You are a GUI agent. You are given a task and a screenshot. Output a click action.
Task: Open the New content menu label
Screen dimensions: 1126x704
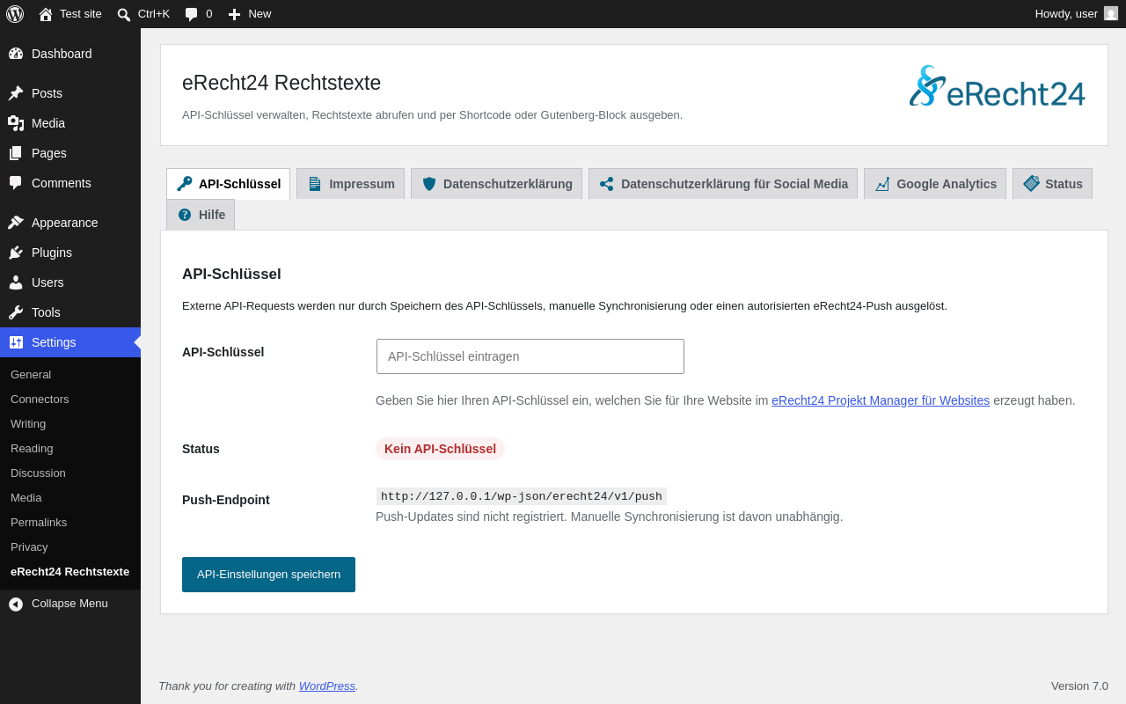click(260, 14)
